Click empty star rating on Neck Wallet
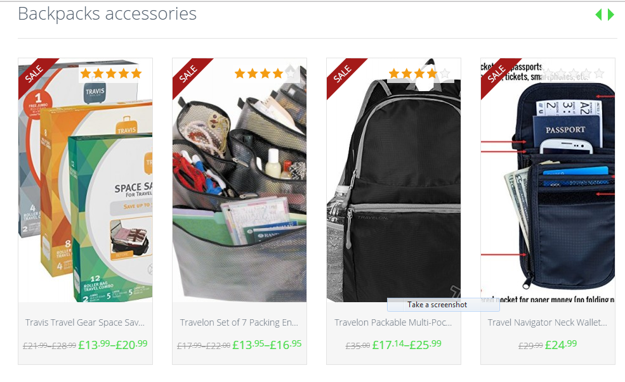 coord(574,73)
